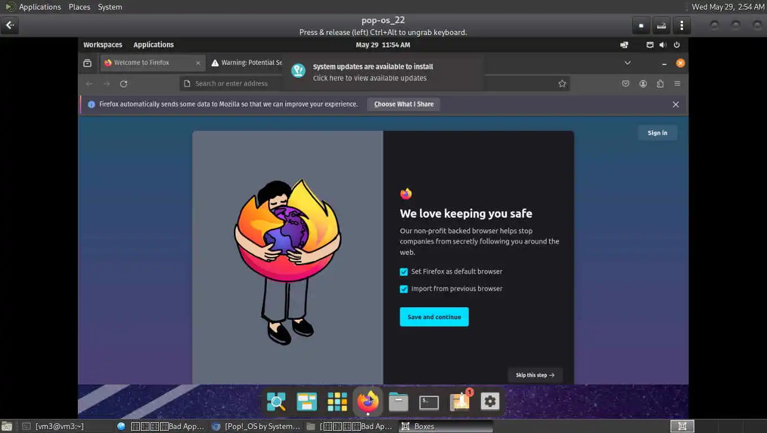Open the host Places menu
The width and height of the screenshot is (767, 433).
[x=80, y=7]
